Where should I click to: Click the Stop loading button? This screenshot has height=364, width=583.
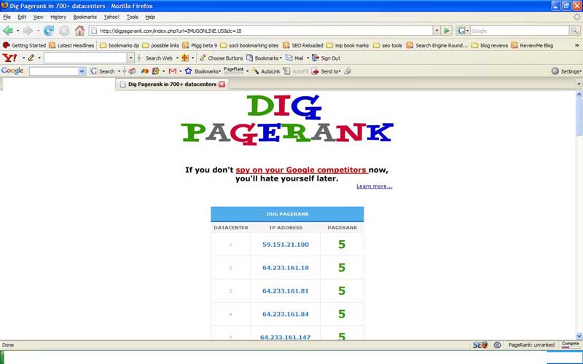pyautogui.click(x=64, y=31)
